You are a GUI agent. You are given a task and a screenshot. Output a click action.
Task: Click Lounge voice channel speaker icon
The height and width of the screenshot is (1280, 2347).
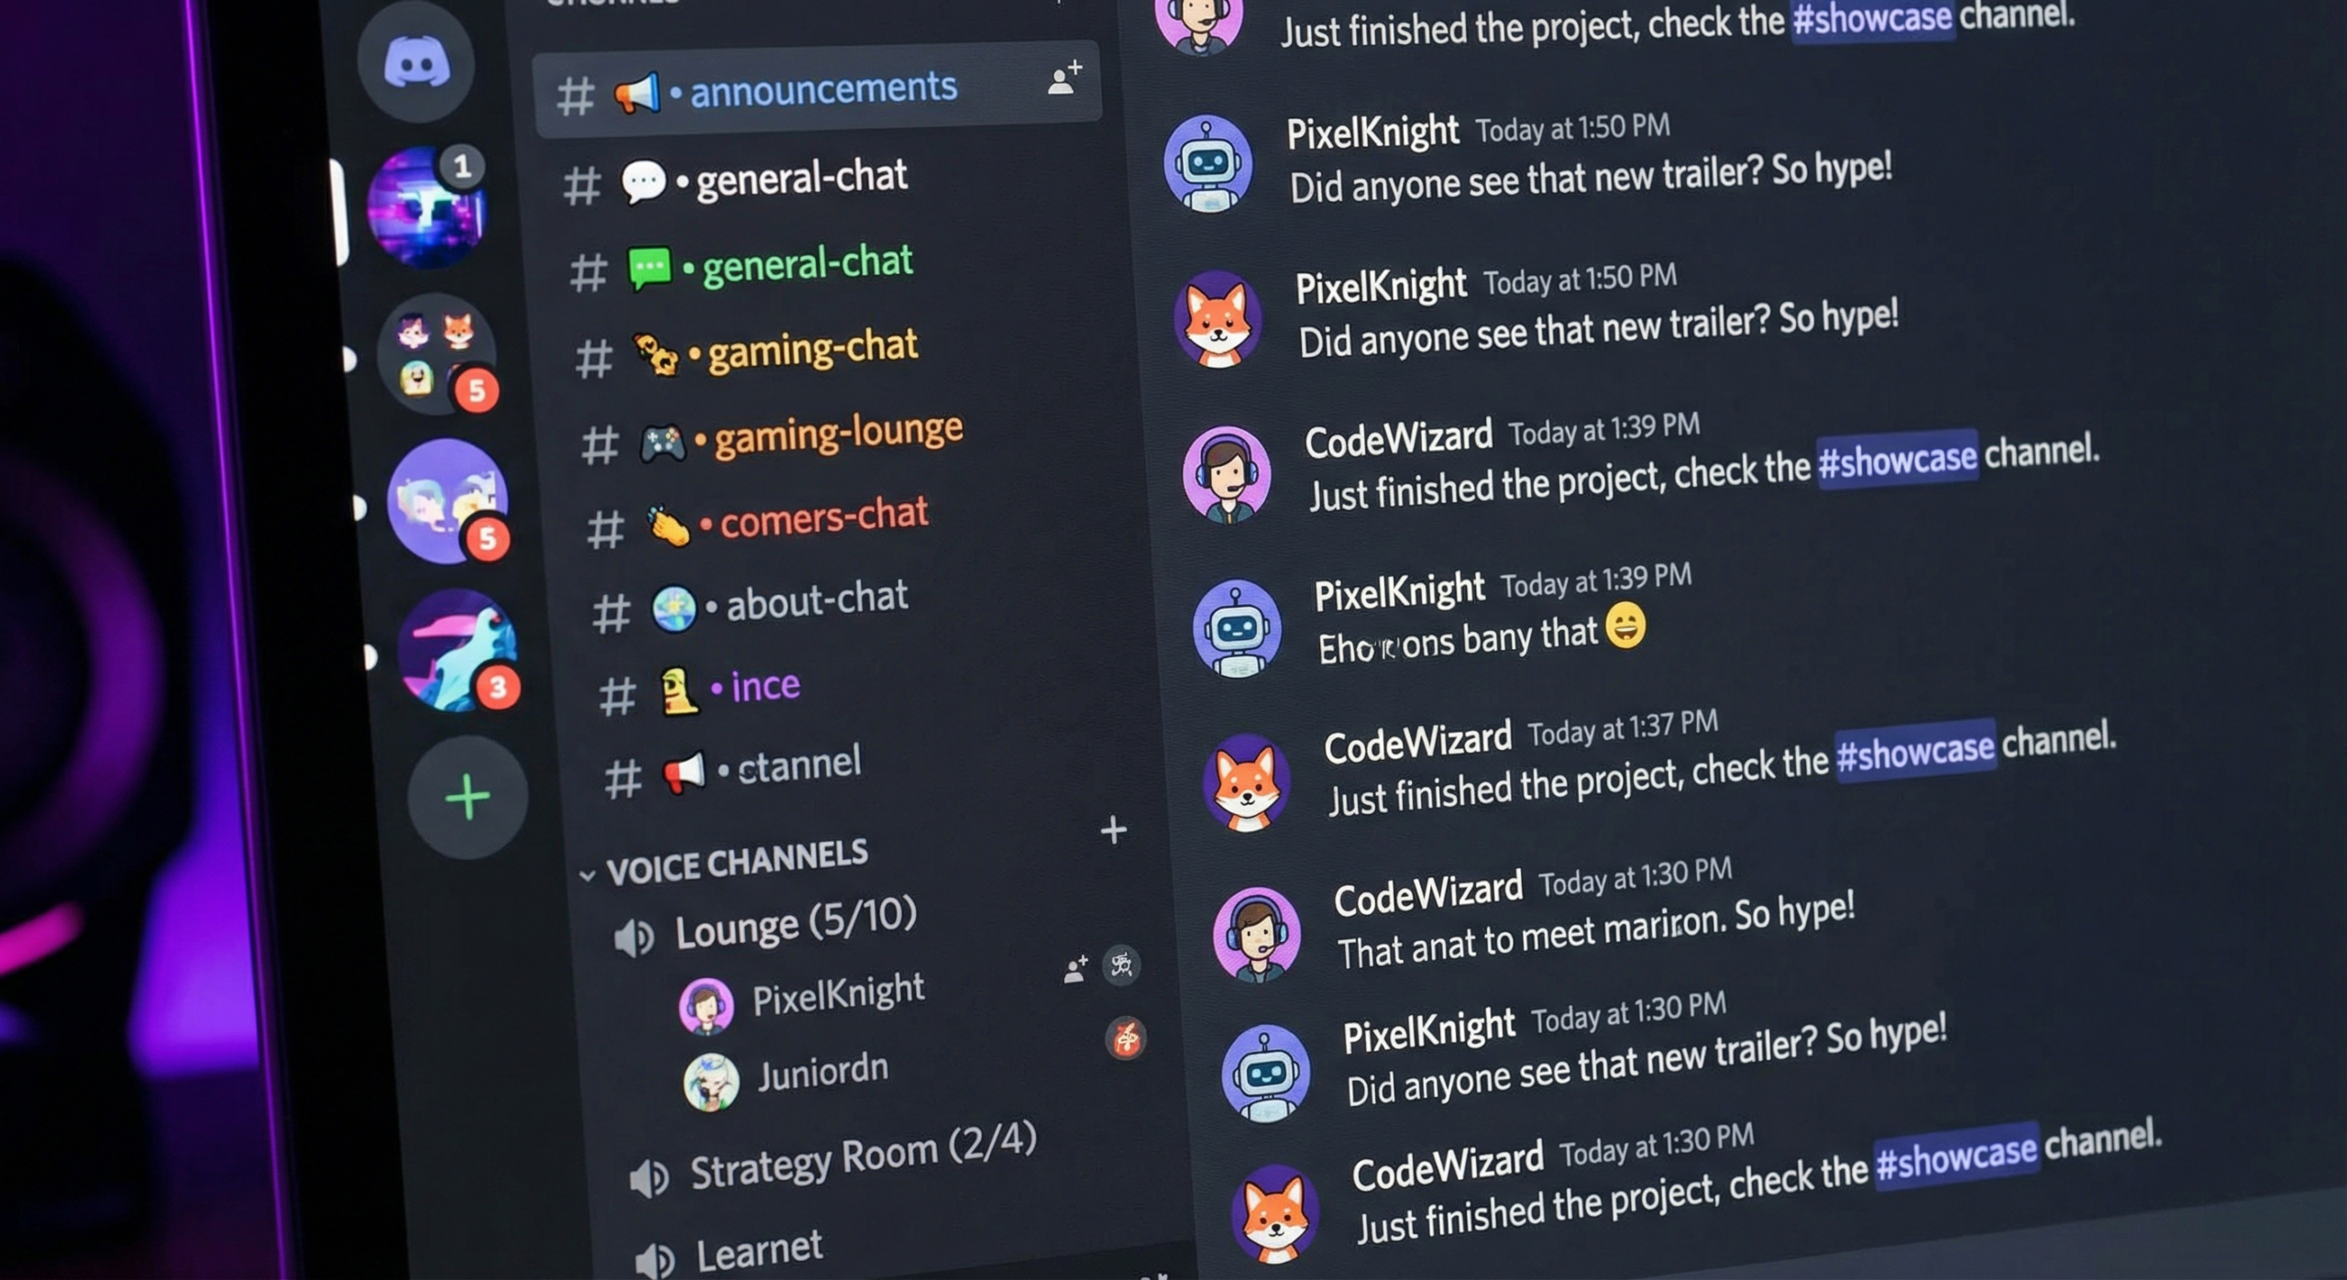click(x=634, y=938)
